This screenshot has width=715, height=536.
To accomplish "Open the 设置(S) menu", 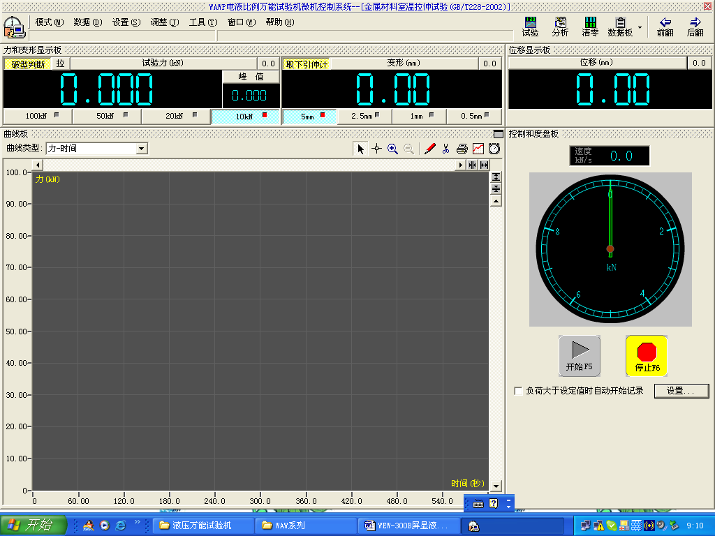I will [x=126, y=22].
